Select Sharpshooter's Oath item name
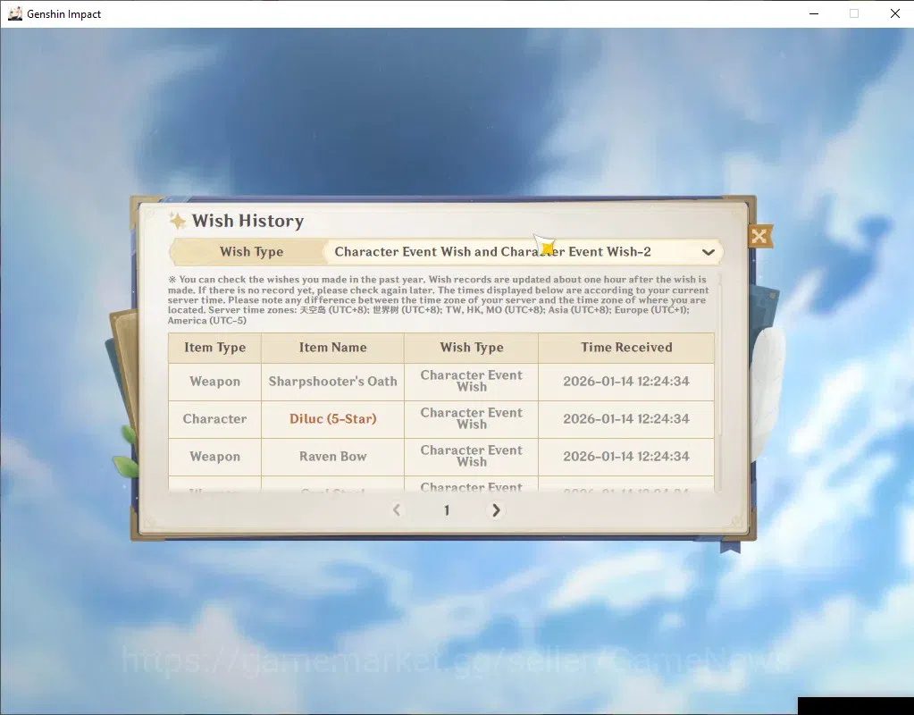 (333, 382)
